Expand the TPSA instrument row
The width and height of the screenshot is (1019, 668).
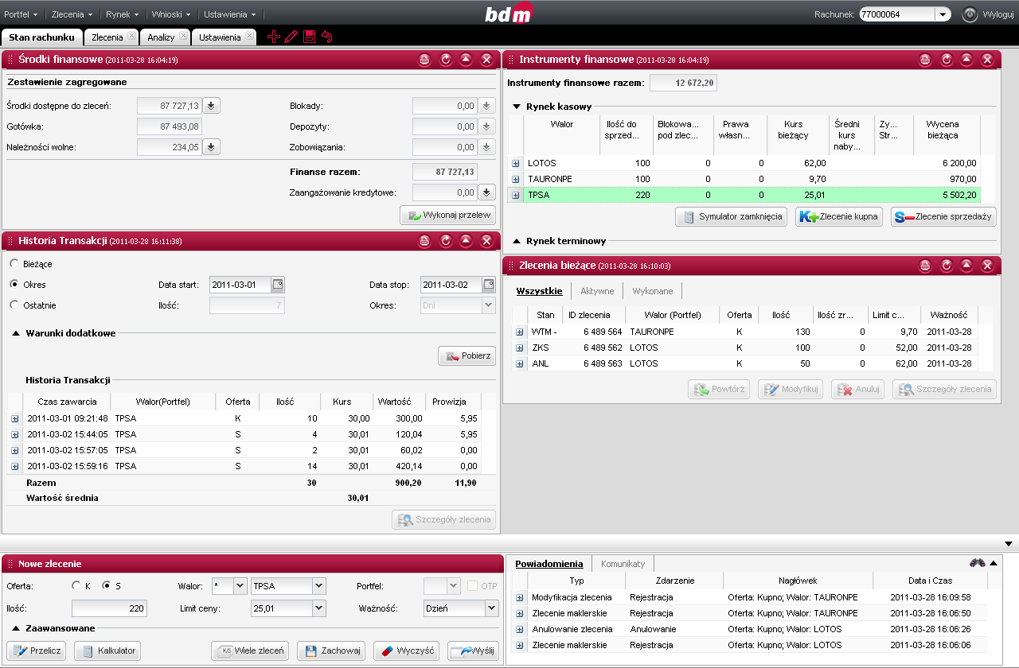[x=516, y=195]
